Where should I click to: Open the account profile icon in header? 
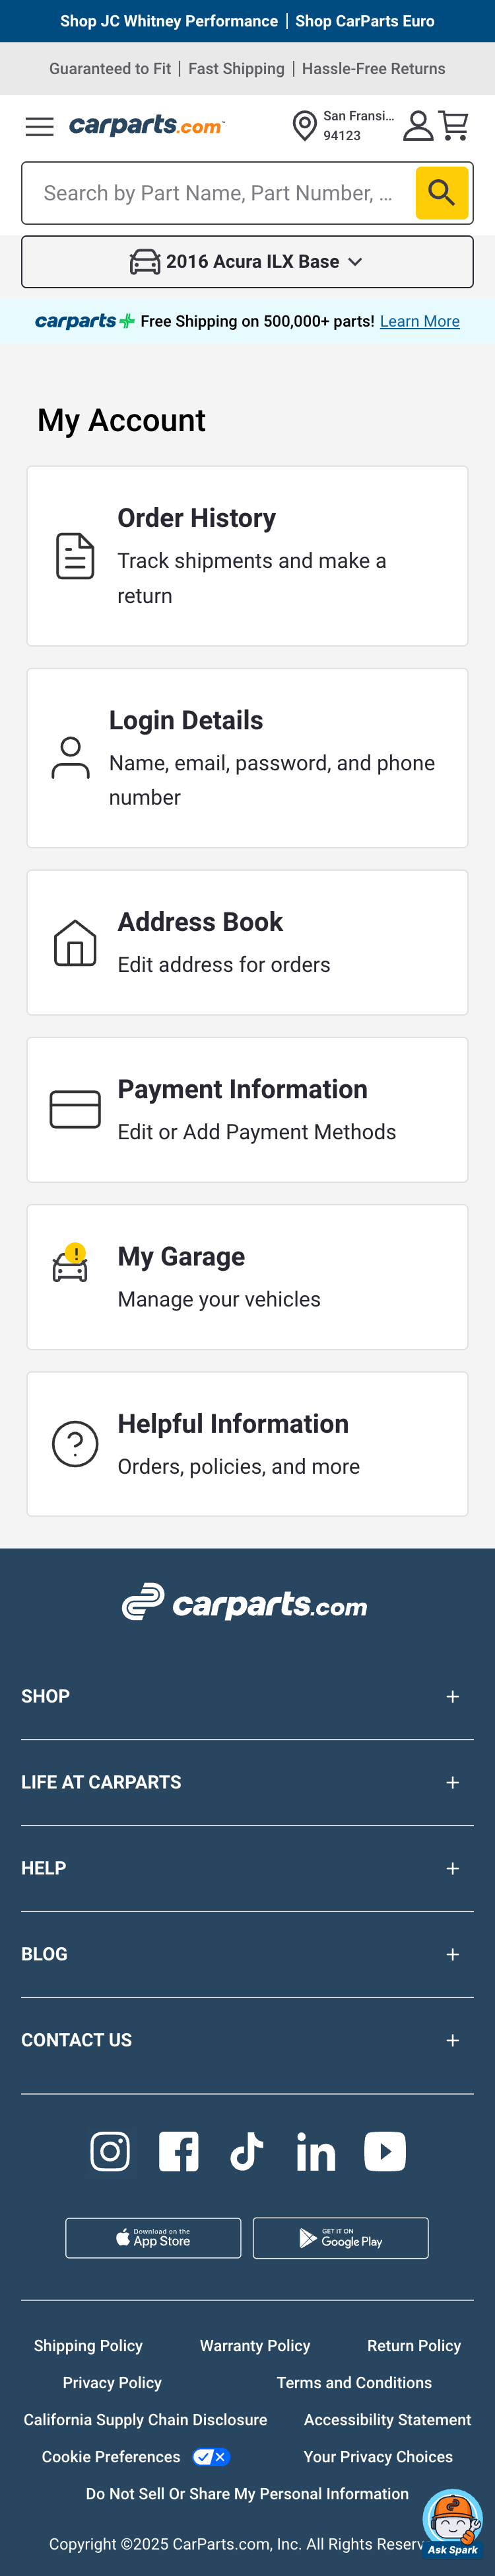[x=418, y=126]
